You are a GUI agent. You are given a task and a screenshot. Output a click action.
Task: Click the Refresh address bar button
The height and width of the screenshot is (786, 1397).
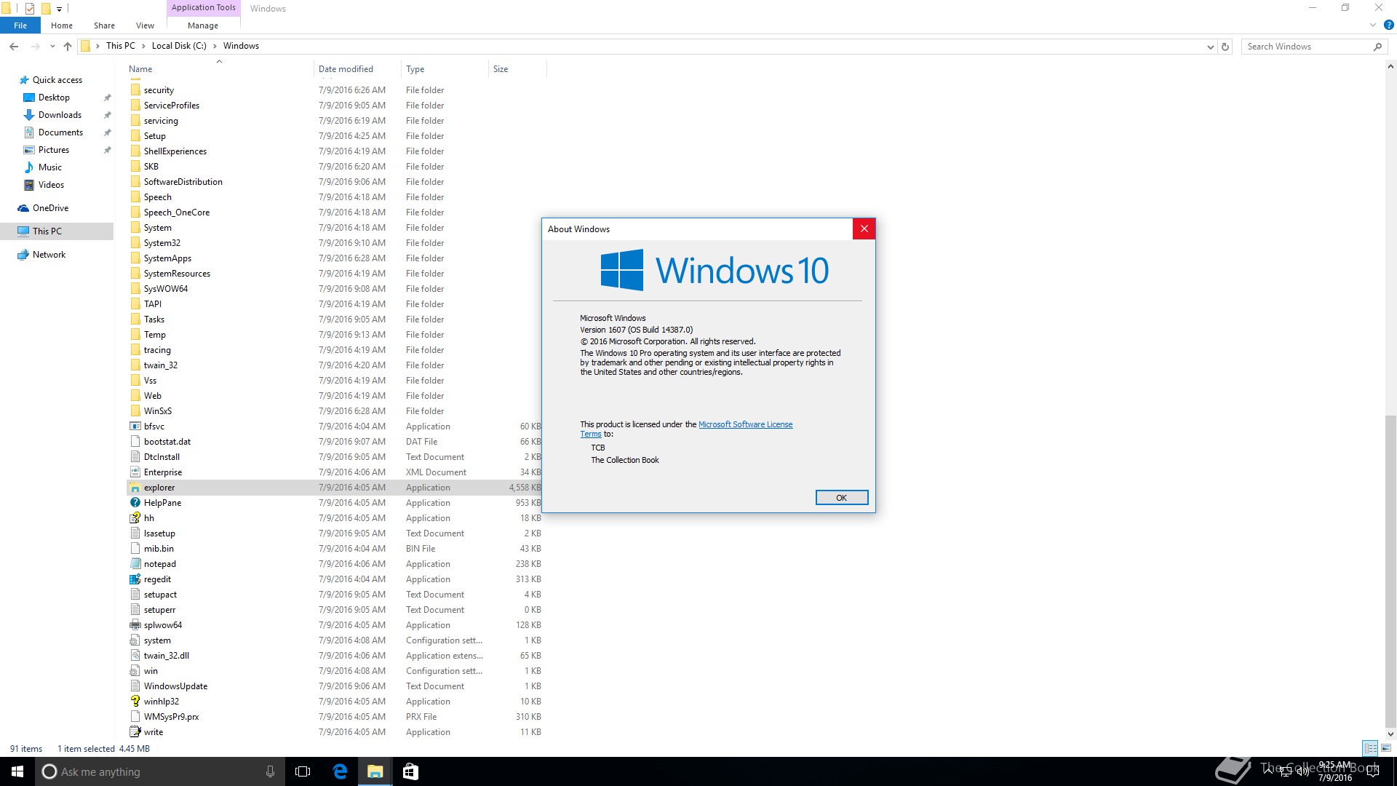1225,47
